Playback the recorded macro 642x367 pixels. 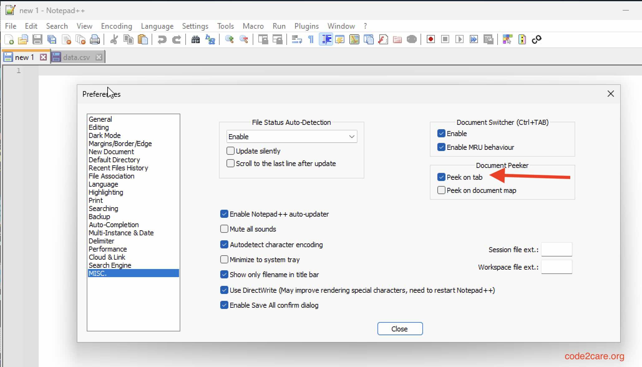pyautogui.click(x=459, y=39)
